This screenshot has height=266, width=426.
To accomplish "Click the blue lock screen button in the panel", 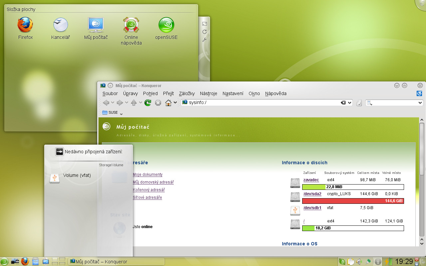I will point(416,264).
